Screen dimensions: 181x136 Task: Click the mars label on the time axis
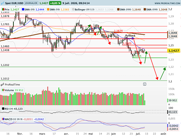click(42, 134)
